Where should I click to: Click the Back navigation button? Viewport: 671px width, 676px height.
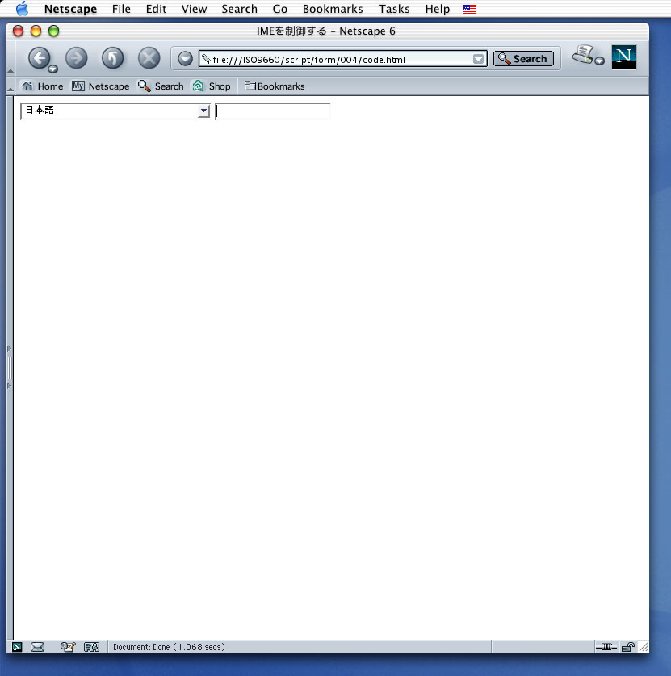pyautogui.click(x=38, y=58)
